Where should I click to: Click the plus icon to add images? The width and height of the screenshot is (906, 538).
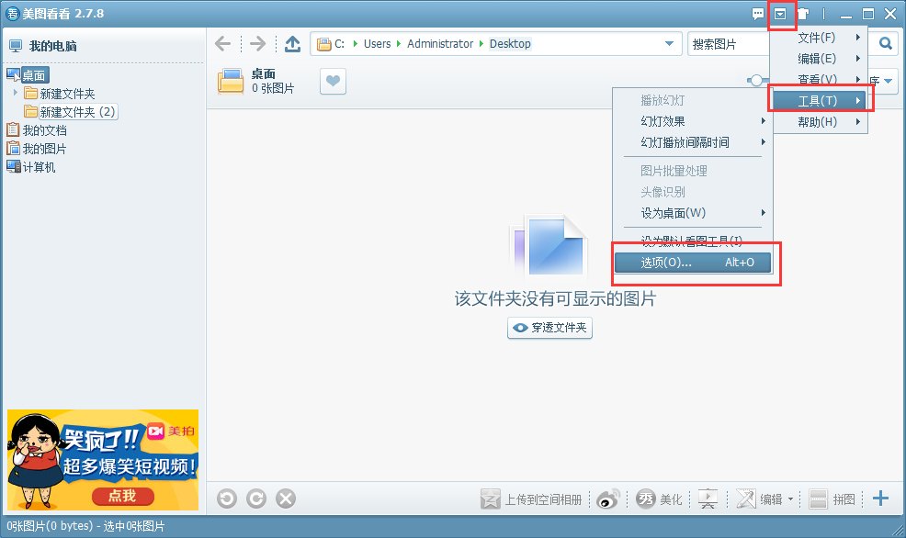click(x=880, y=499)
